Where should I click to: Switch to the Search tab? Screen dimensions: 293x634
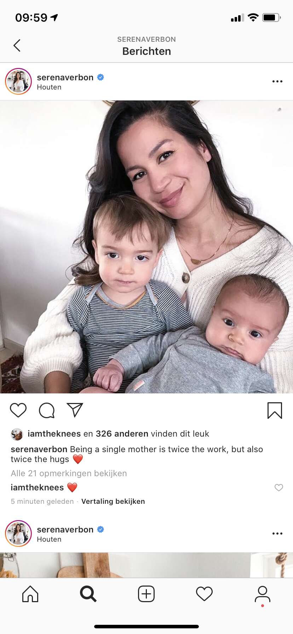point(88,594)
